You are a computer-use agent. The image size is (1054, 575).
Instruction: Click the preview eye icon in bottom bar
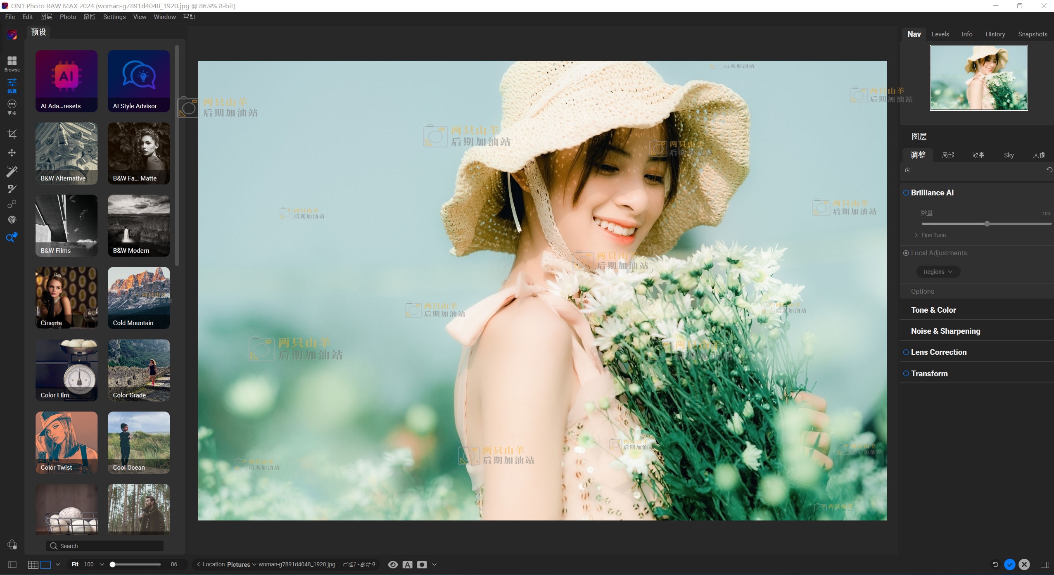point(393,565)
